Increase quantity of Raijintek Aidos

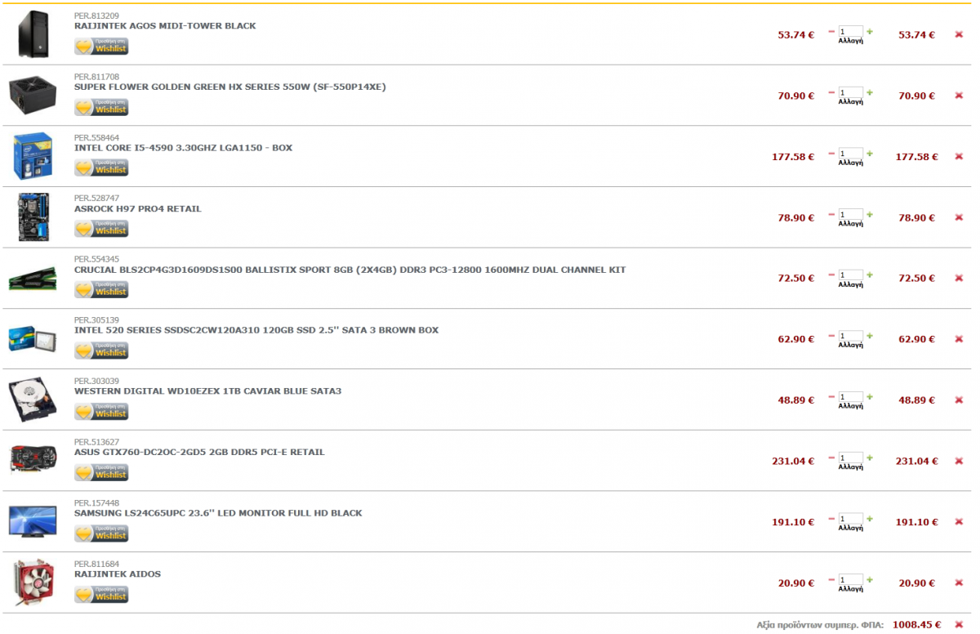click(870, 580)
